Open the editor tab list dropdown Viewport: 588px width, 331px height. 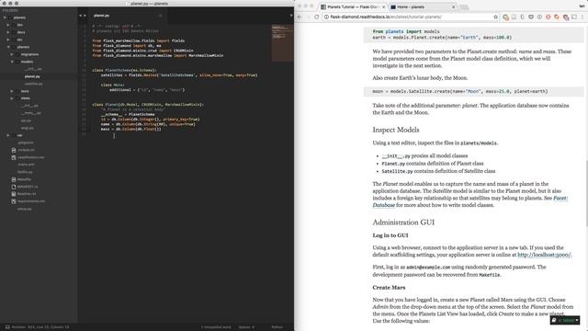[291, 16]
